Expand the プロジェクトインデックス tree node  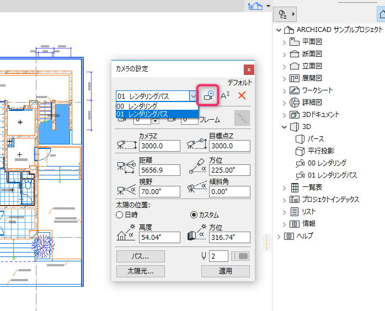click(284, 200)
